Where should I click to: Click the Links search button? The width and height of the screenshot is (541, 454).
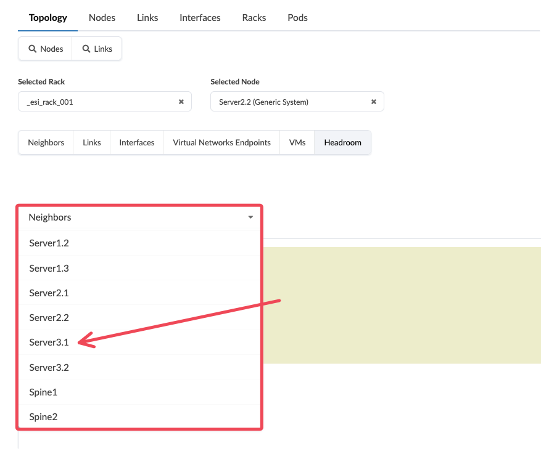point(97,49)
